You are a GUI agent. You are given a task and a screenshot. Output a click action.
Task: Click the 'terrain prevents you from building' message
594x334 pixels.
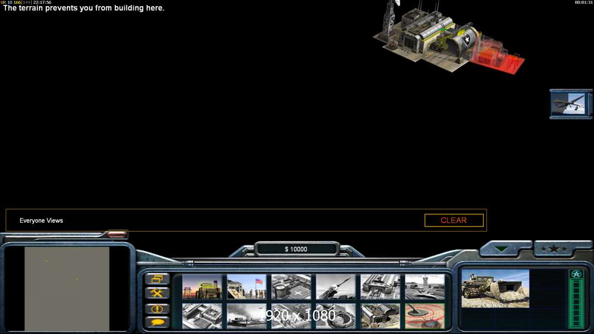click(x=84, y=8)
